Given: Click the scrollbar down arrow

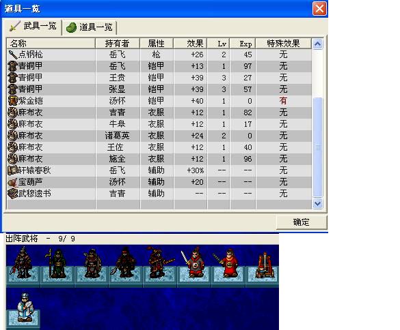Looking at the screenshot, I should [317, 204].
